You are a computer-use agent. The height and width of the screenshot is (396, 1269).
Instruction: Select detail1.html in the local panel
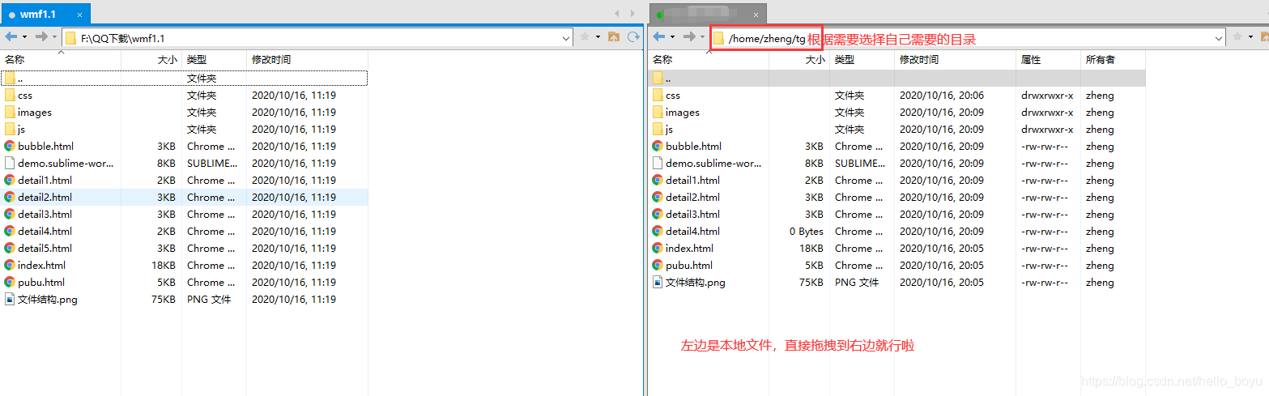click(184, 180)
